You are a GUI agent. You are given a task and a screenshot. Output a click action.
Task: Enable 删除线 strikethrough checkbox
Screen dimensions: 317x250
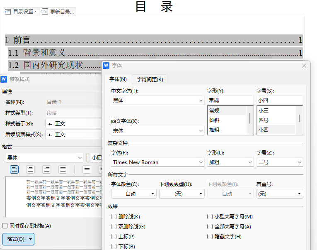coord(114,217)
